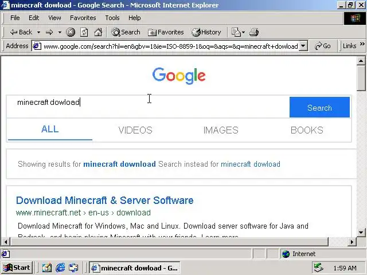Click the blue Search button

(x=319, y=107)
